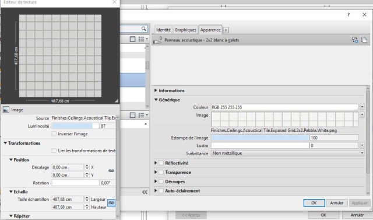Click the hand asset count icon
This screenshot has width=373, height=220.
click(157, 40)
